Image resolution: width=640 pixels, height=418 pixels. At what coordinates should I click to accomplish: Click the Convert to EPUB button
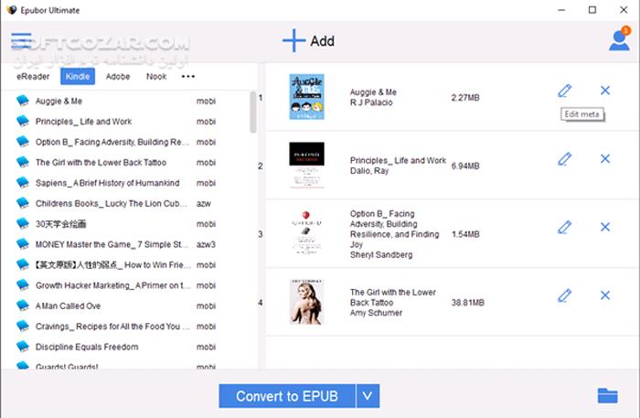[x=287, y=396]
